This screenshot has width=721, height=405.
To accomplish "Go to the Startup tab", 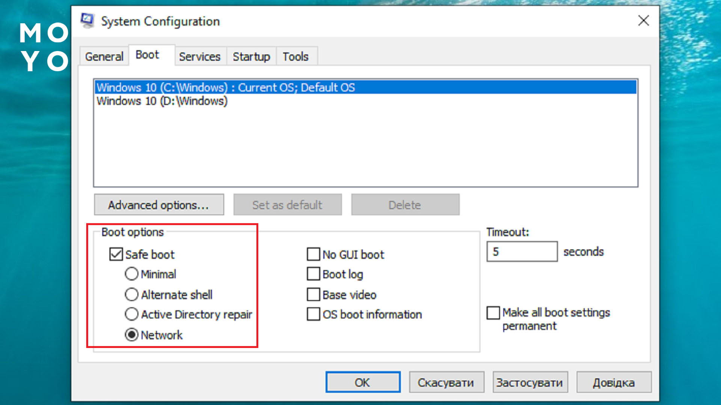I will pyautogui.click(x=251, y=57).
